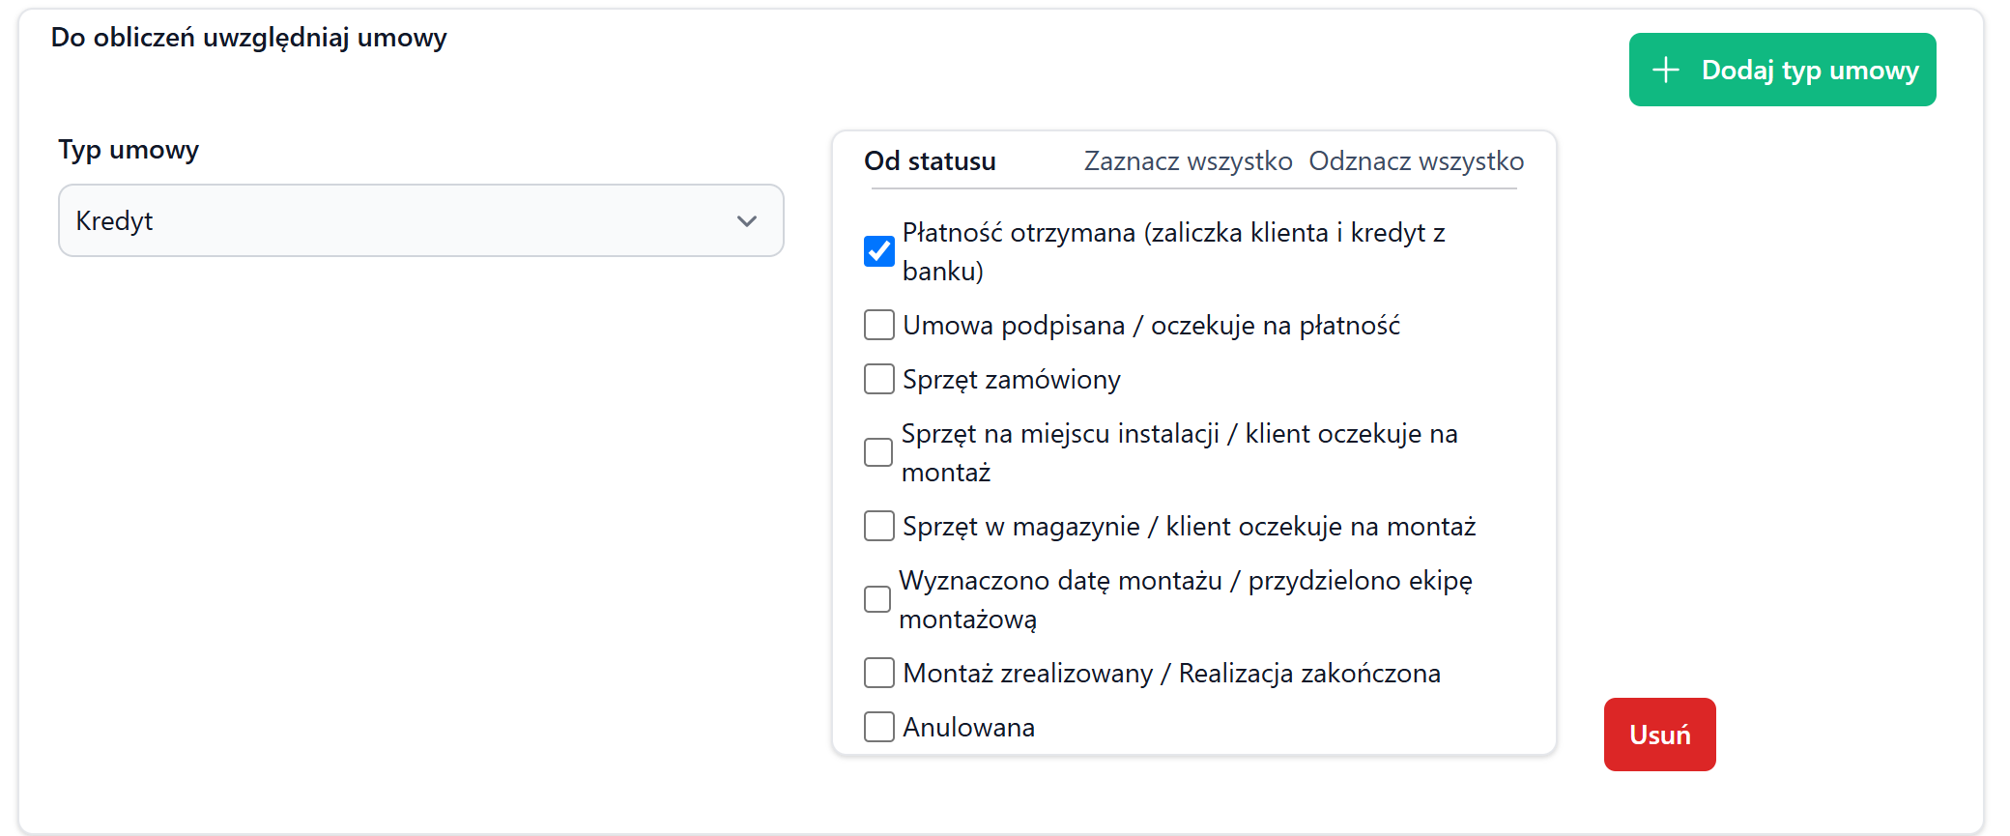The width and height of the screenshot is (2010, 836).
Task: Enable the Anulowana checkbox
Action: tap(878, 727)
